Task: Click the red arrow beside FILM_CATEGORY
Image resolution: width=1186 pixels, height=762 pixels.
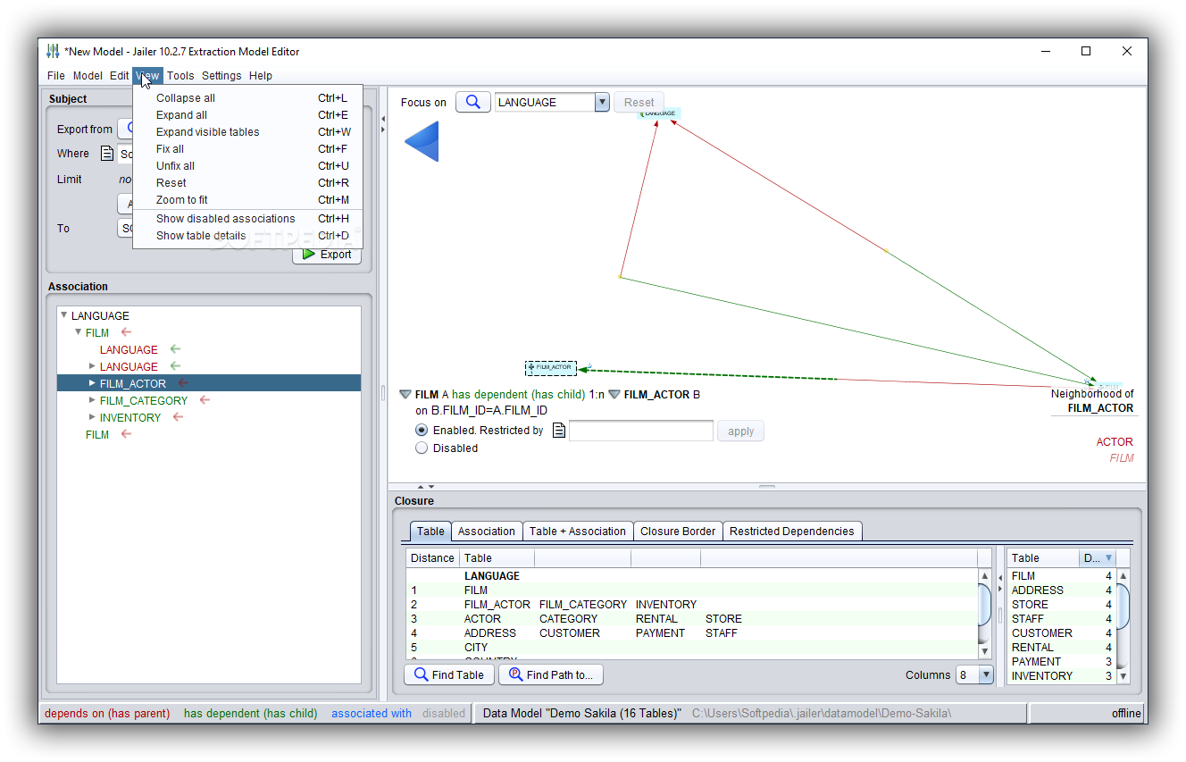Action: coord(205,400)
